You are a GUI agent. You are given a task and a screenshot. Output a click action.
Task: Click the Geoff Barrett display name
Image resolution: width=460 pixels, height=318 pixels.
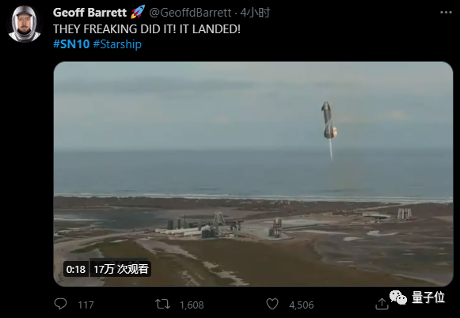[89, 13]
